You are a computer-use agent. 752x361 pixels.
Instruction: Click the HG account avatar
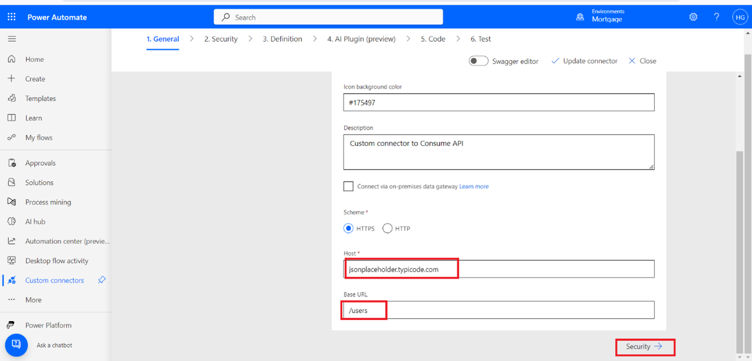click(739, 17)
